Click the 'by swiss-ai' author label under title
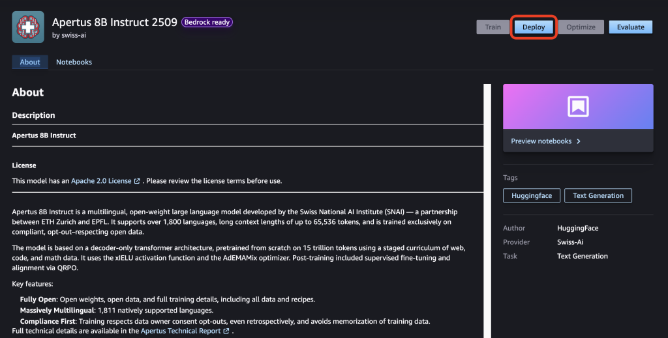 [69, 35]
